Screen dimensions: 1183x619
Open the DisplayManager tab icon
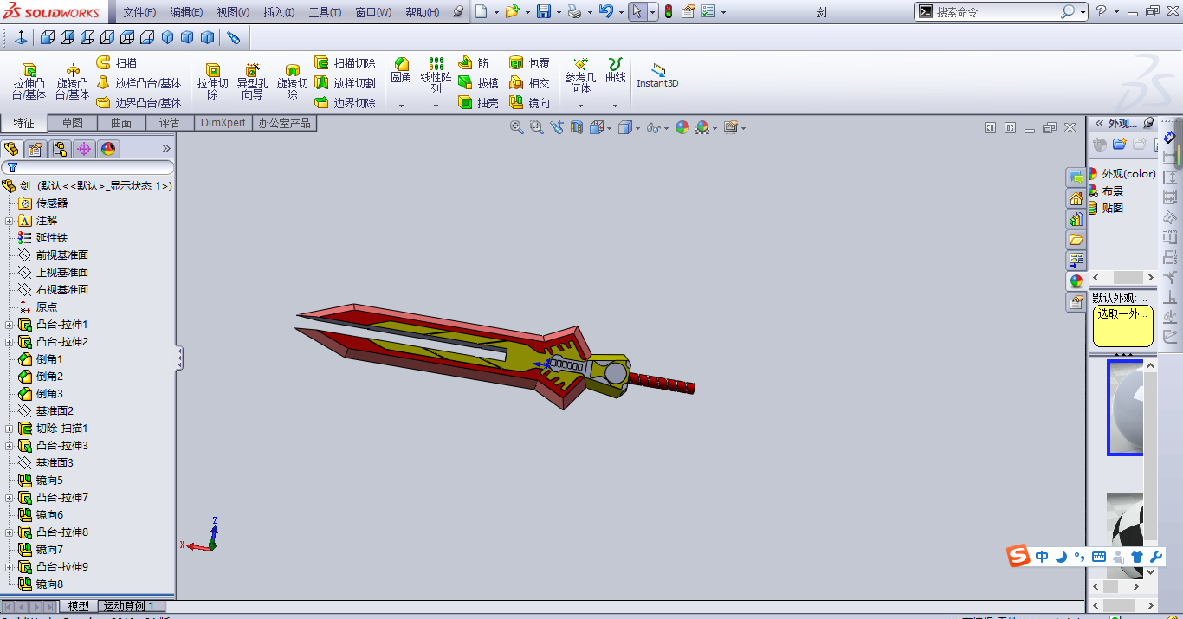108,149
